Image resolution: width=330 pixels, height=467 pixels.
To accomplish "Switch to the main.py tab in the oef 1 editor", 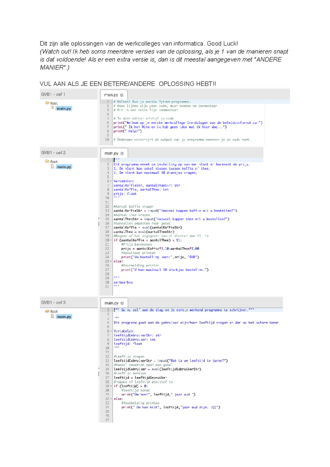I will (x=114, y=95).
